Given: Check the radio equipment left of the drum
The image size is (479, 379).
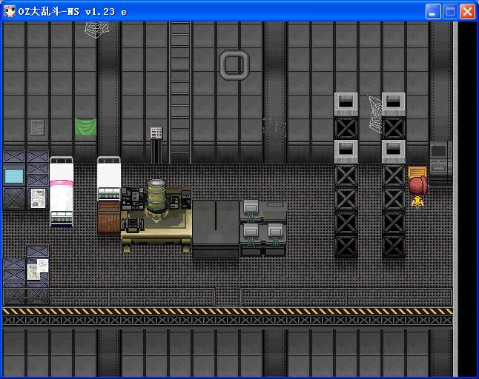Looking at the screenshot, I should point(132,198).
